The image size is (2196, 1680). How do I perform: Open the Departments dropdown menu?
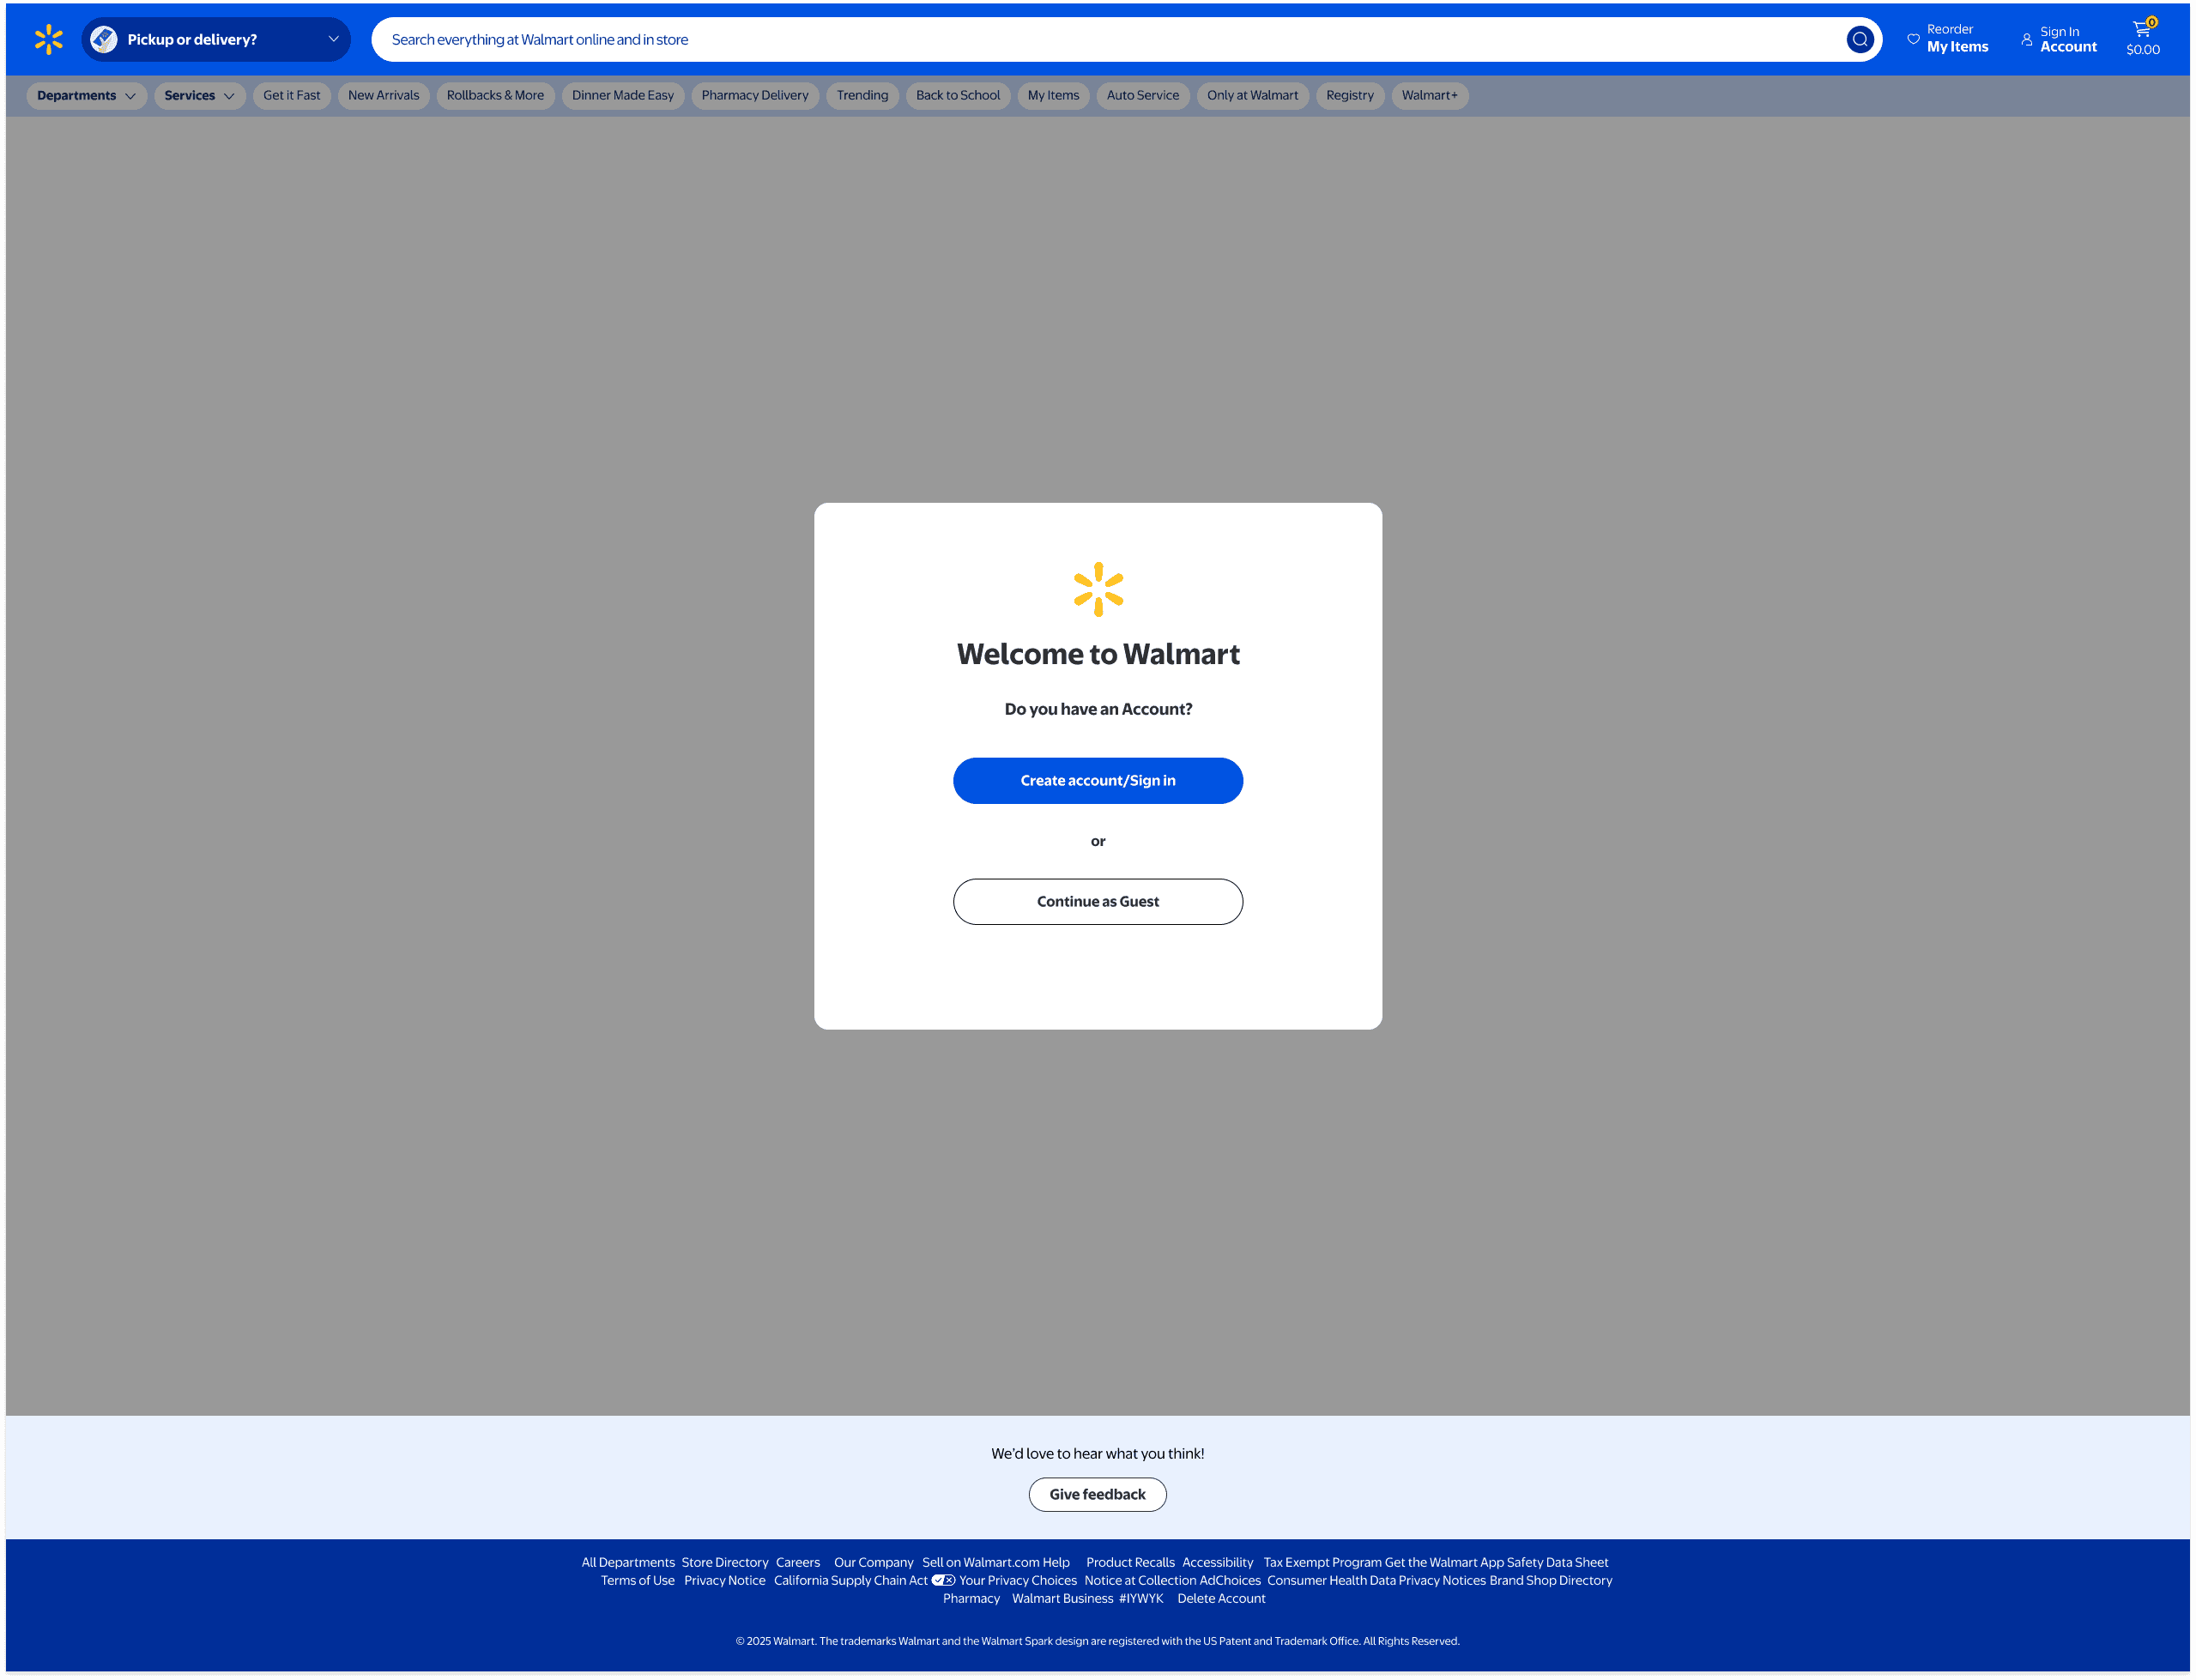pyautogui.click(x=86, y=96)
